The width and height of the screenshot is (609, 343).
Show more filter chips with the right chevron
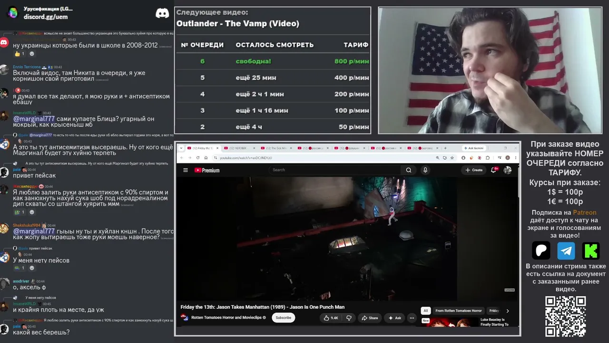[507, 311]
